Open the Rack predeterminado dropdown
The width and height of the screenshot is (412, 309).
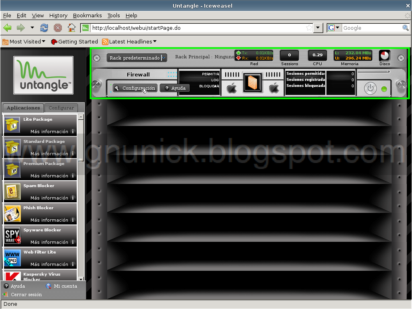point(137,58)
